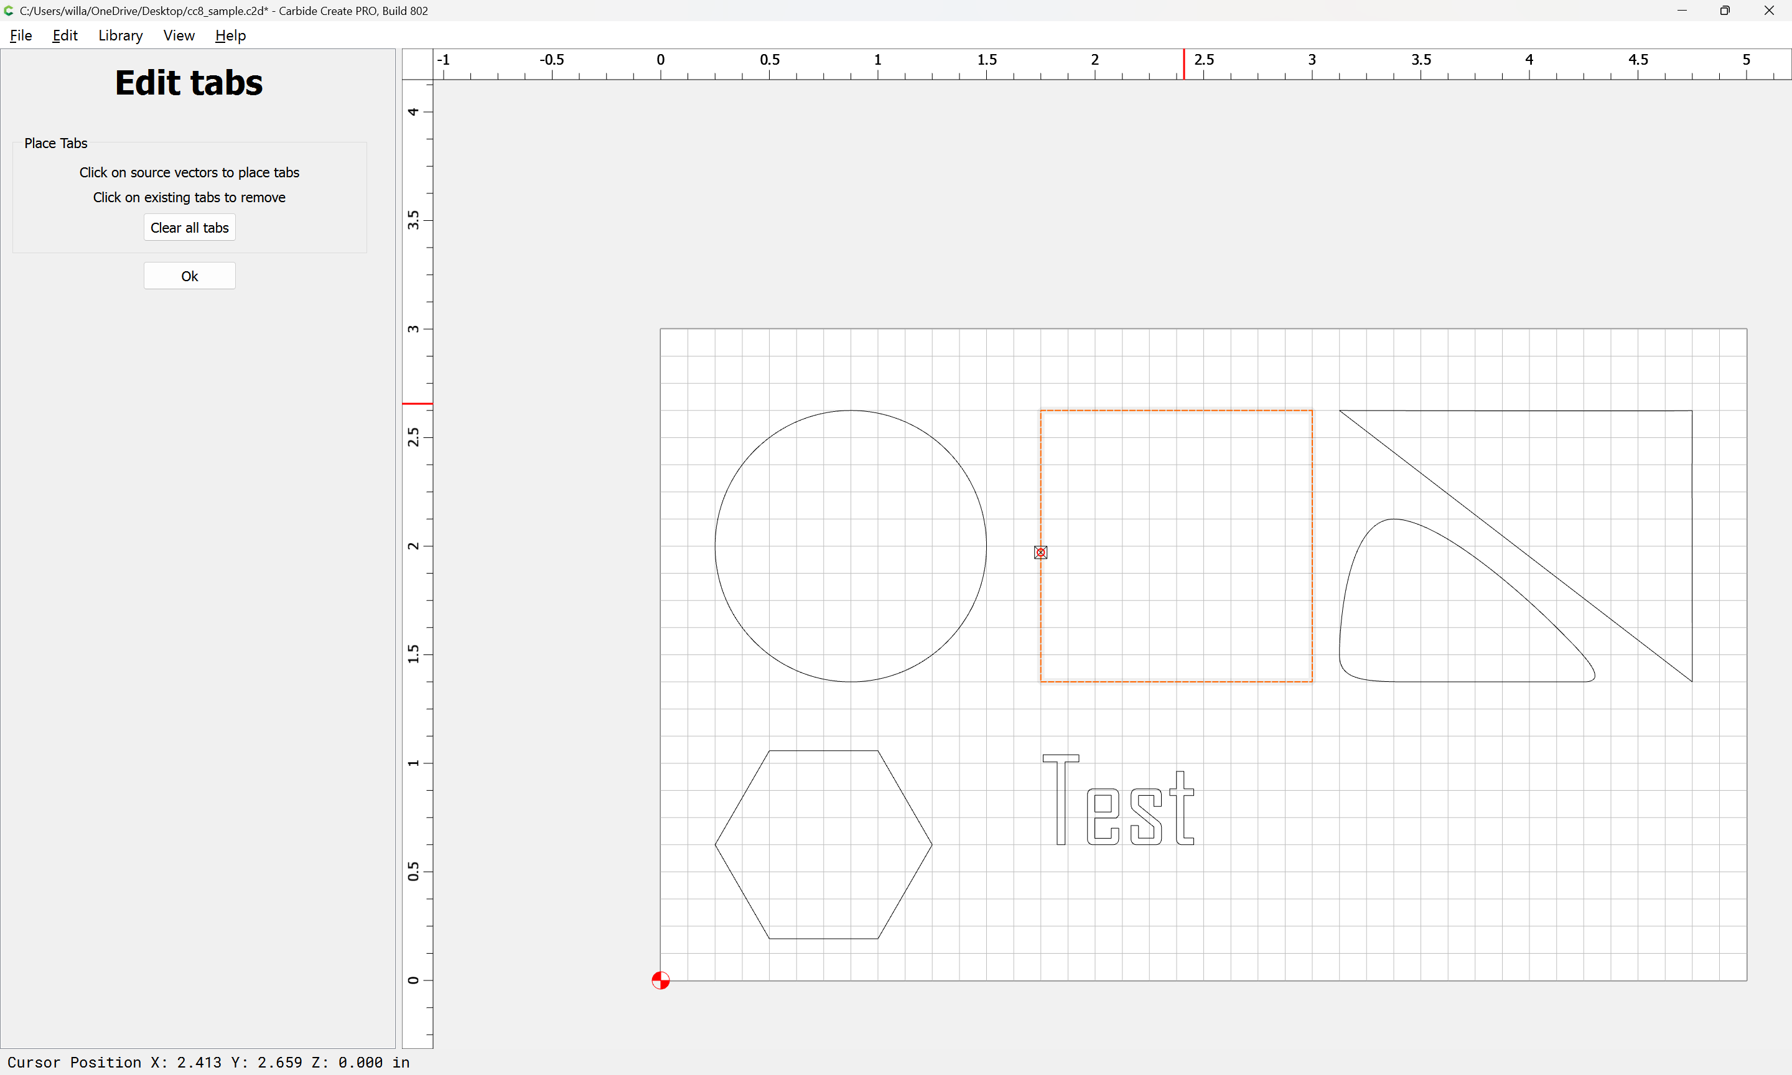
Task: Close the Carbide Create window
Action: coord(1769,11)
